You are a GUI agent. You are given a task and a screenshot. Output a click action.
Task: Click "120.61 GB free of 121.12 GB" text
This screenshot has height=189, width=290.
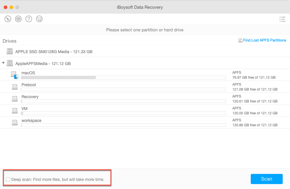tap(255, 101)
